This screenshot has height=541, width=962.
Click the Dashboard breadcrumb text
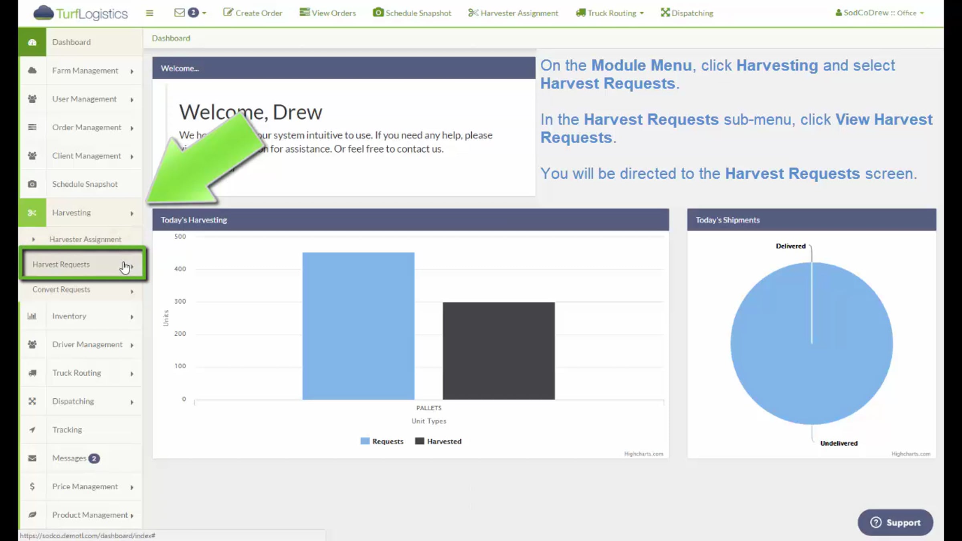(171, 38)
